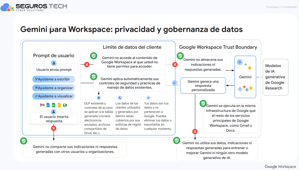
Task: Click the blue left chevron on the data boundary
Action: click(175, 83)
